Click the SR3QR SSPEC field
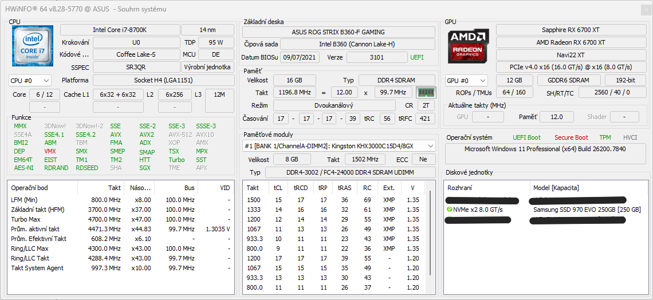Viewport: 653px width, 300px height. [x=136, y=67]
